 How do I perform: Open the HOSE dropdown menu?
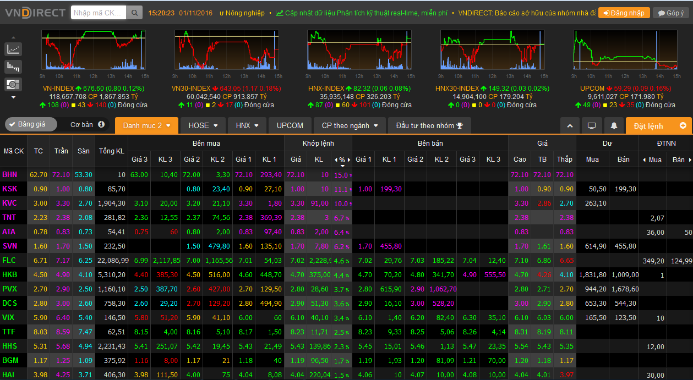click(203, 125)
